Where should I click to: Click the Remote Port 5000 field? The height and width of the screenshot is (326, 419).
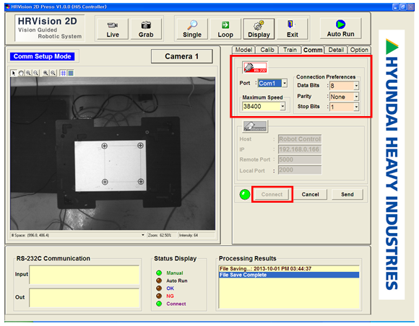(x=300, y=159)
